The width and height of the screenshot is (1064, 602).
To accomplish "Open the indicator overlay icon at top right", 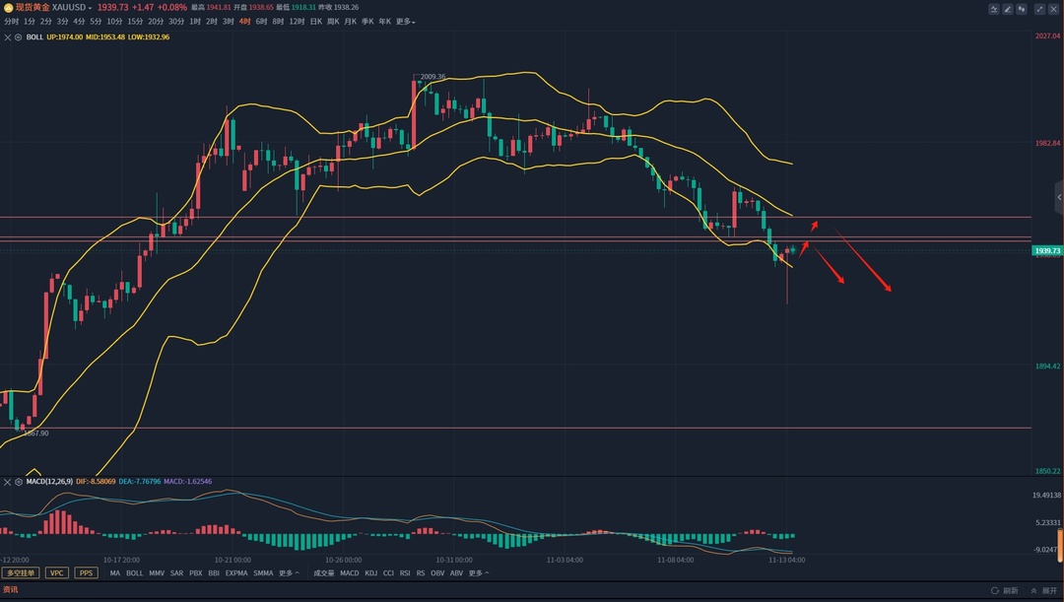I will tap(994, 9).
